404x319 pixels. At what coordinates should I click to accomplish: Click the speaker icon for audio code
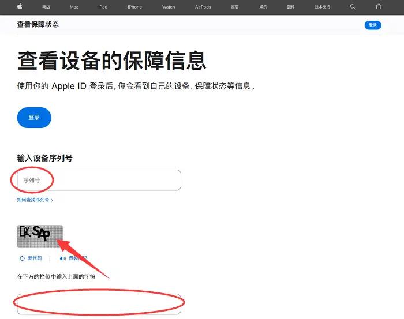tap(62, 258)
